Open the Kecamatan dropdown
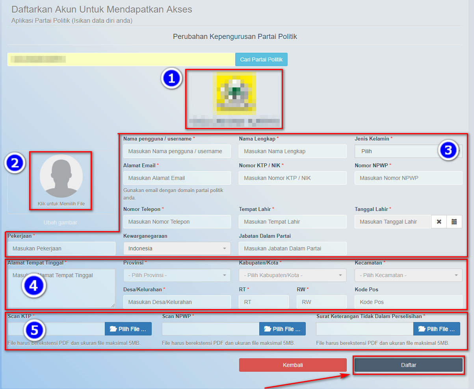 [408, 275]
